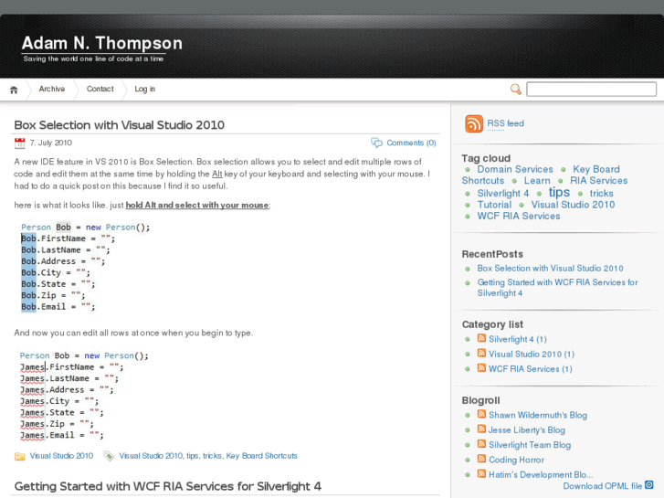This screenshot has height=498, width=664.
Task: Click the 7. July 2010 date text
Action: point(51,143)
